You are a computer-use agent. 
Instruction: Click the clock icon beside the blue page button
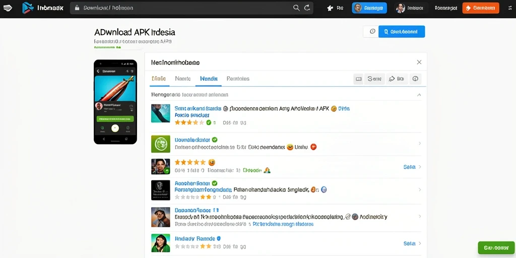click(372, 32)
